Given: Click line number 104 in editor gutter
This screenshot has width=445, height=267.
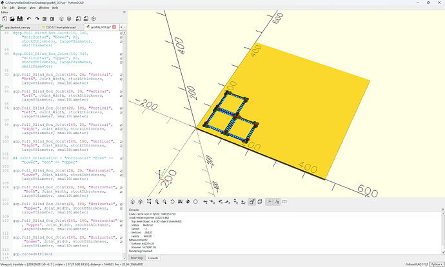Looking at the screenshot, I should [6, 170].
